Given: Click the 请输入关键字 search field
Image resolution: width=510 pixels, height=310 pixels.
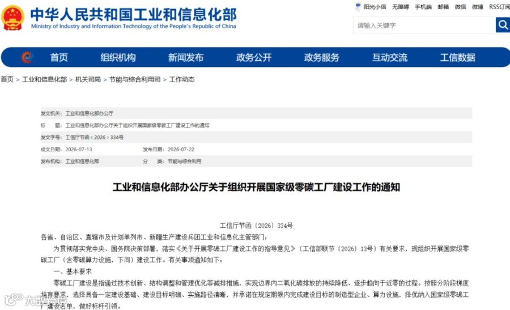Looking at the screenshot, I should 424,25.
